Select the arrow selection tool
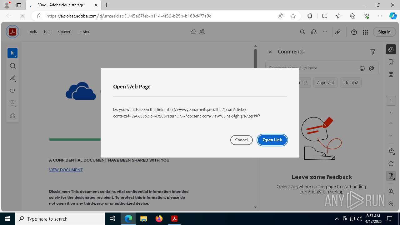Screen dimensions: 400x225 12,53
